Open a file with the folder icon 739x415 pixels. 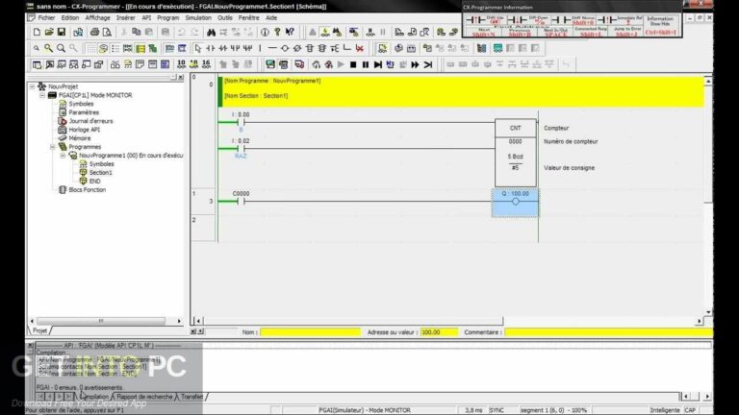[x=49, y=32]
